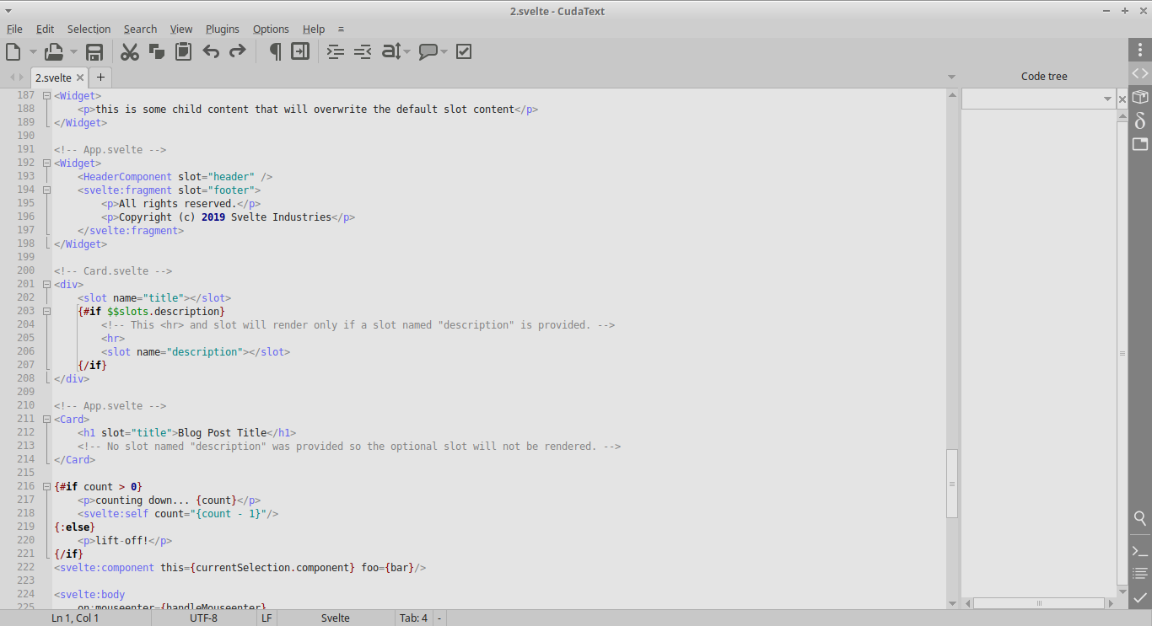Change tab size via 'Tab: 4' field
The height and width of the screenshot is (626, 1152).
point(413,618)
